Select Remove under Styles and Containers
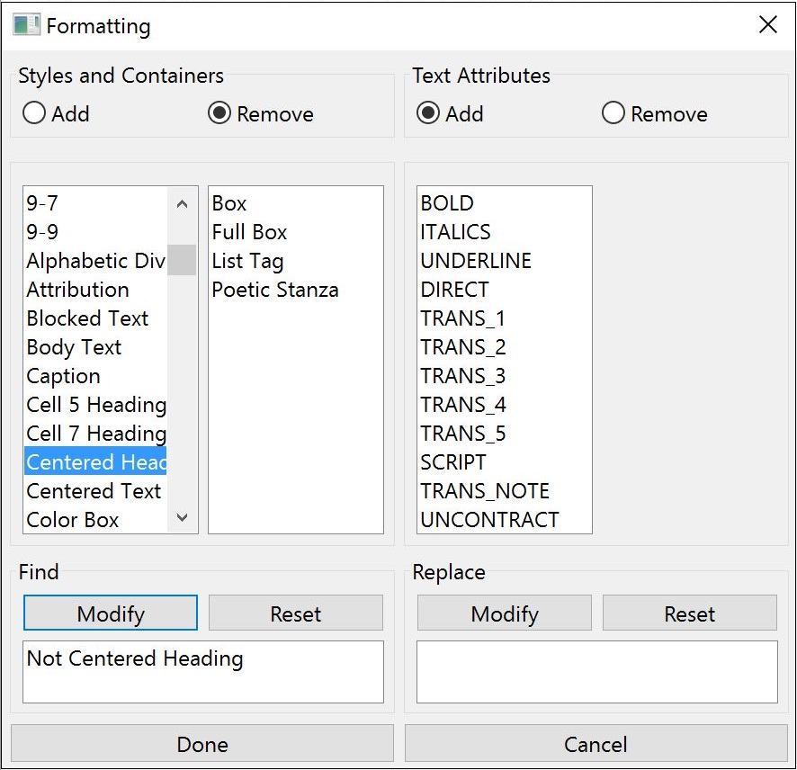This screenshot has height=770, width=797. click(219, 114)
